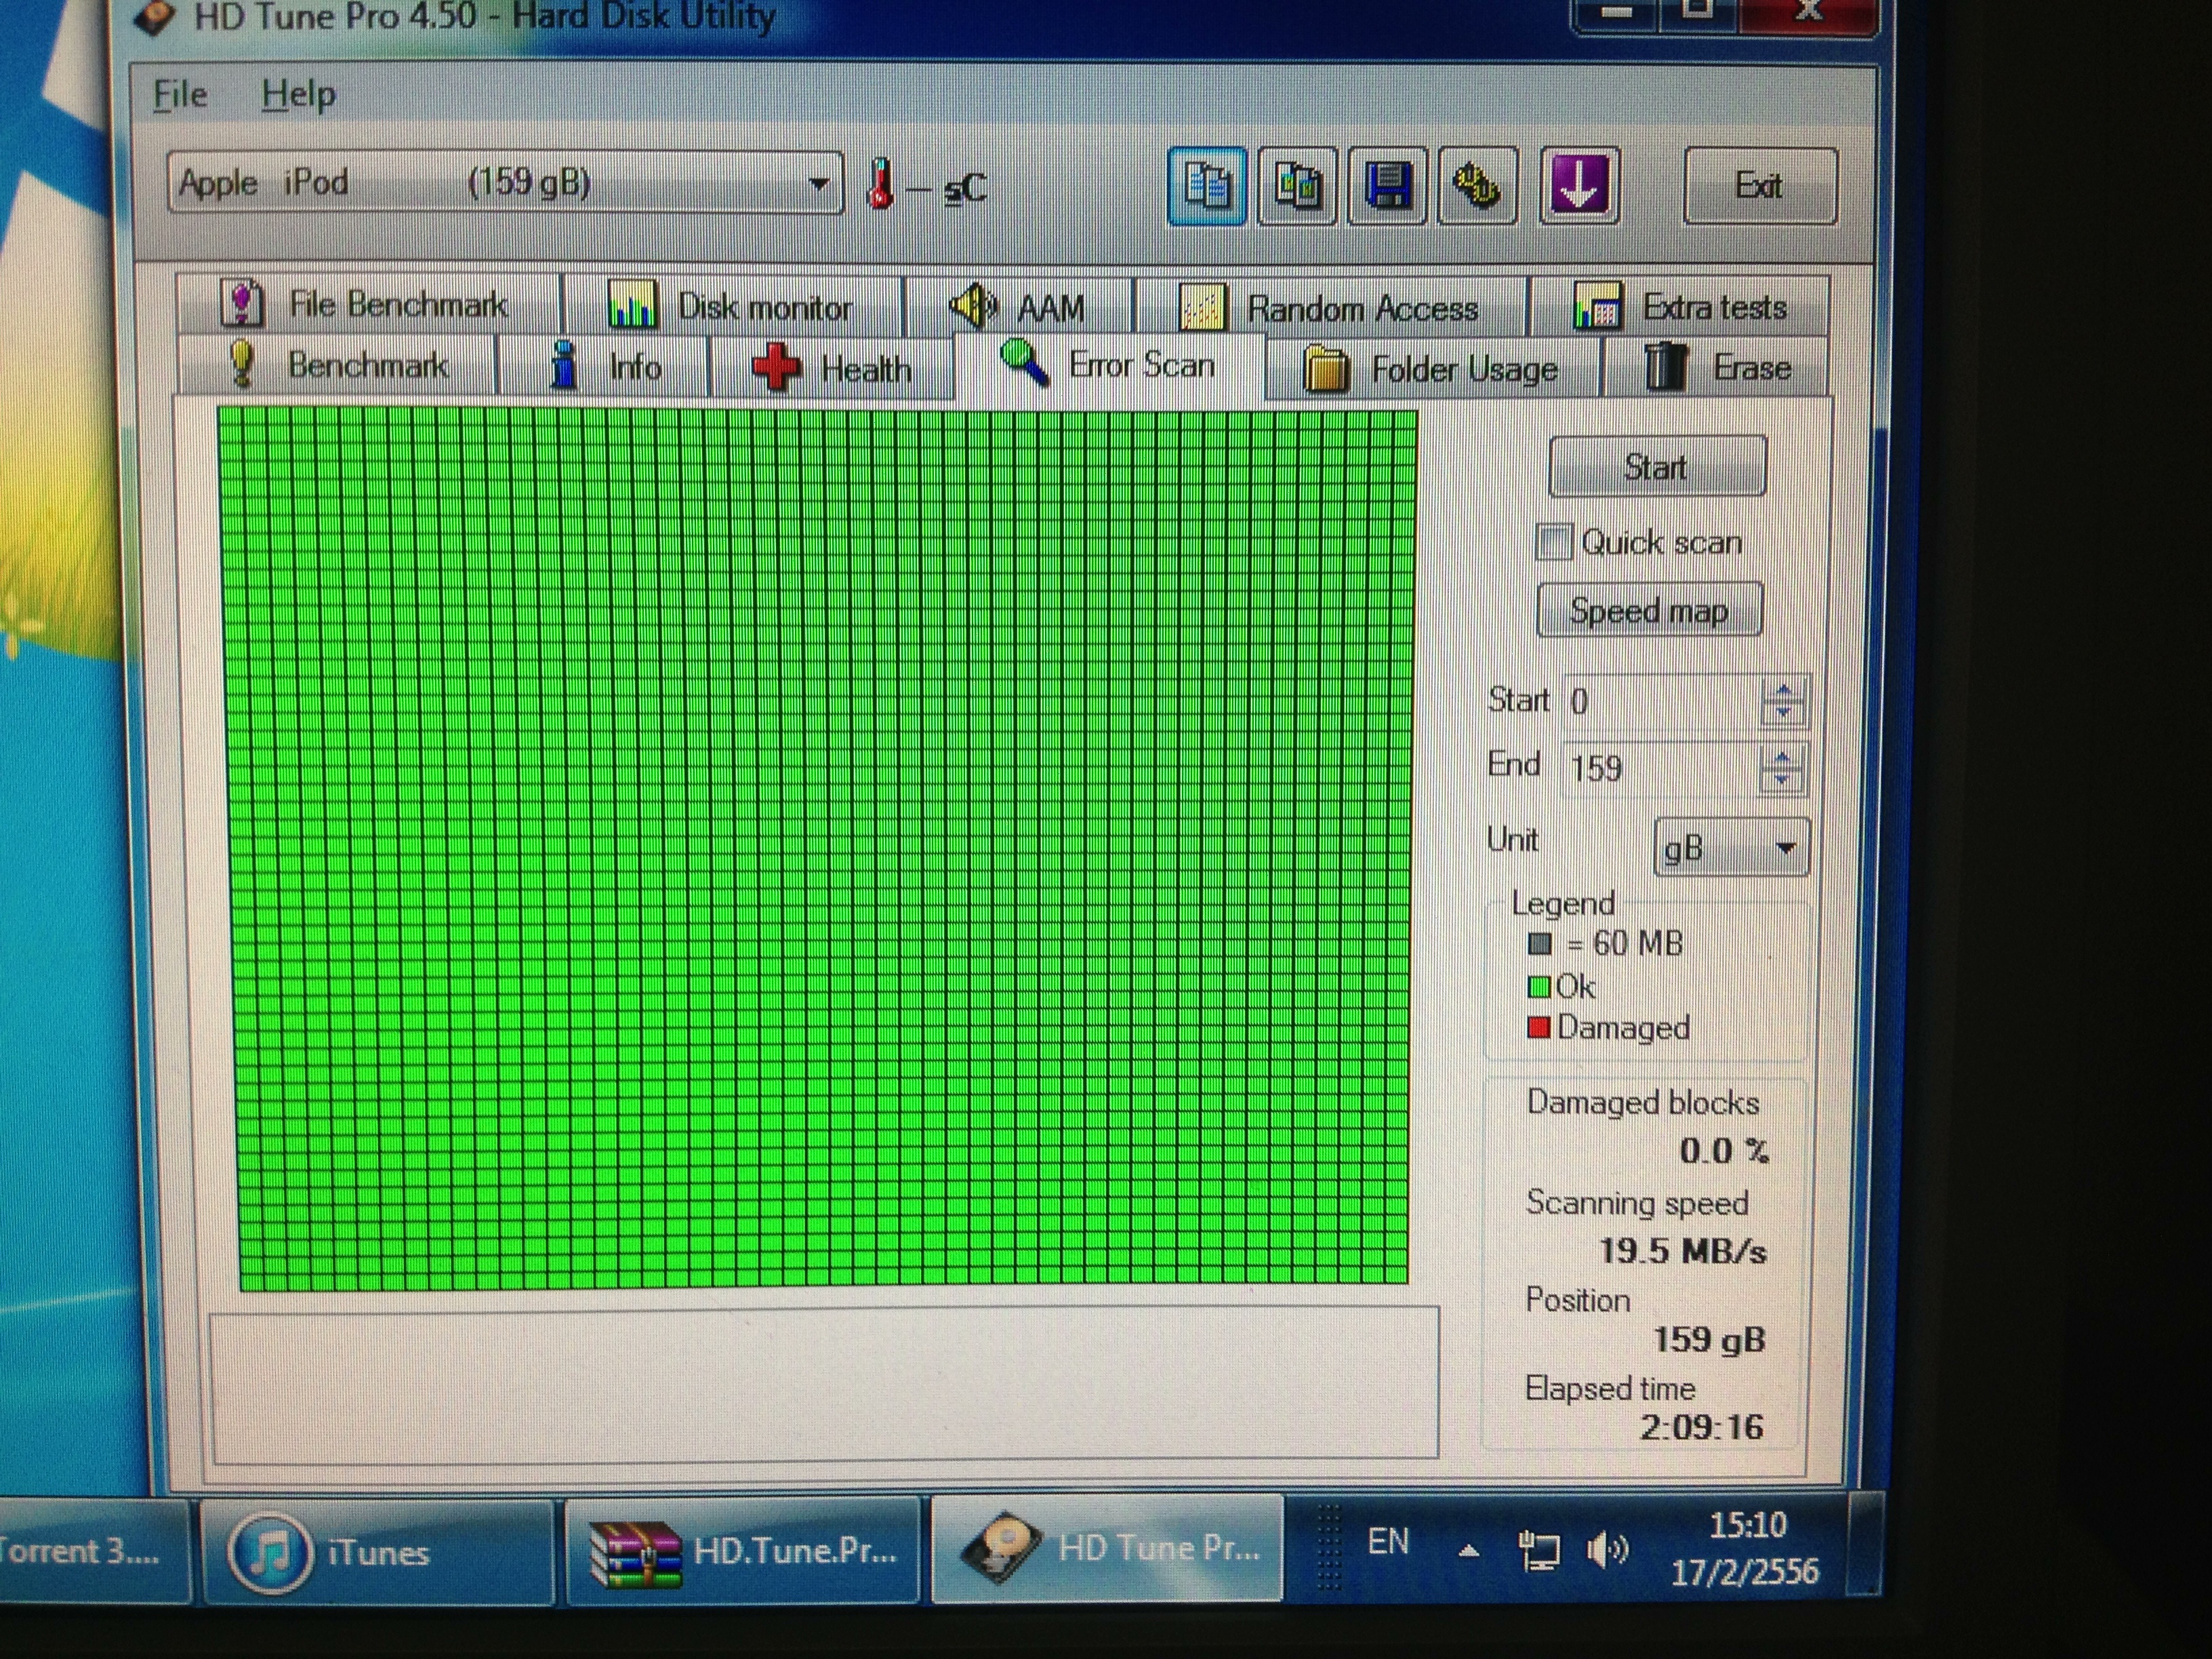Screen dimensions: 2212x1659
Task: Open the File menu
Action: pos(181,95)
